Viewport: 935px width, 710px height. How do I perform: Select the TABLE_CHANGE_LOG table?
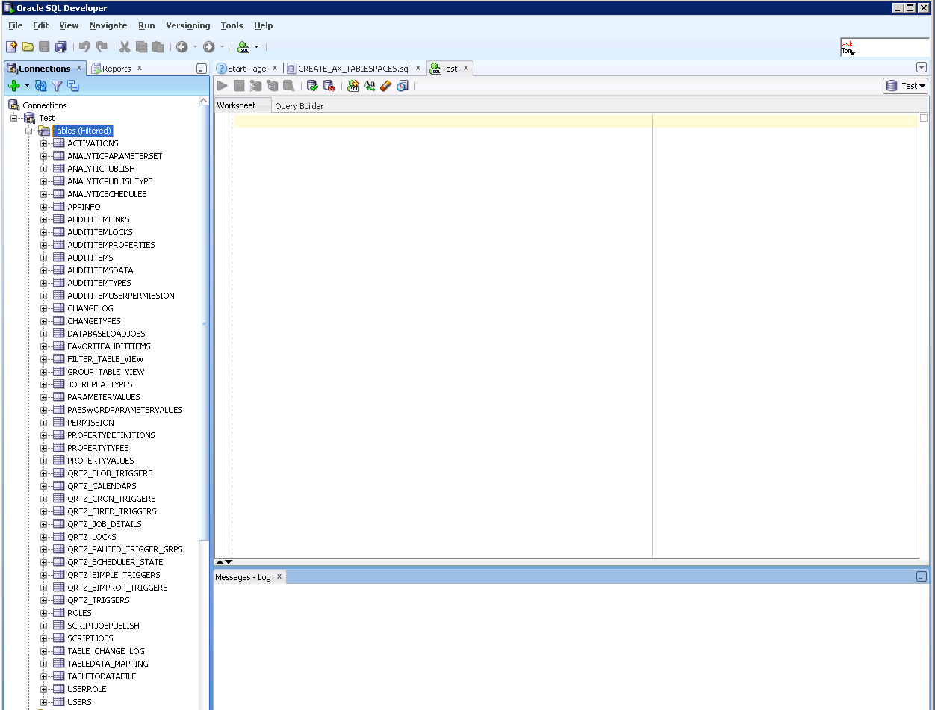pos(106,651)
